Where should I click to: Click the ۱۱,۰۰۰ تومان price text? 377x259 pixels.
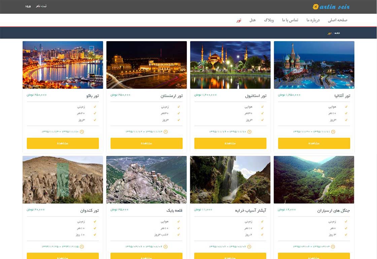203,210
